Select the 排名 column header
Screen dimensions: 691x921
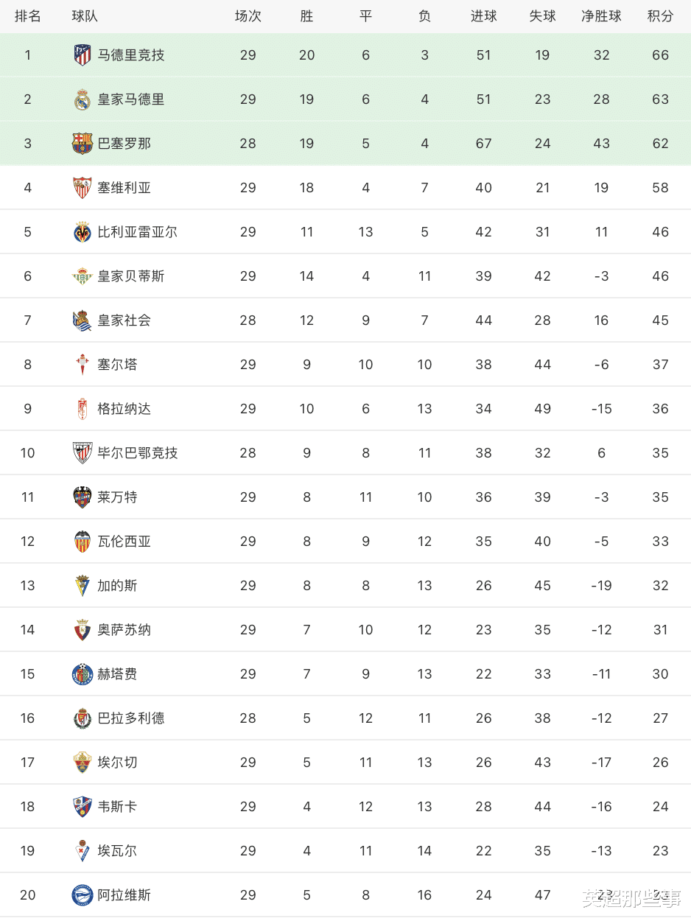(x=28, y=16)
